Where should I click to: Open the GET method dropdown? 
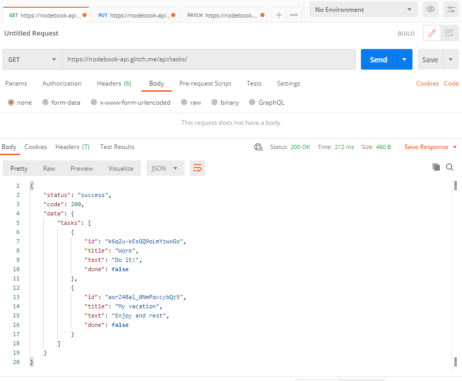click(32, 59)
